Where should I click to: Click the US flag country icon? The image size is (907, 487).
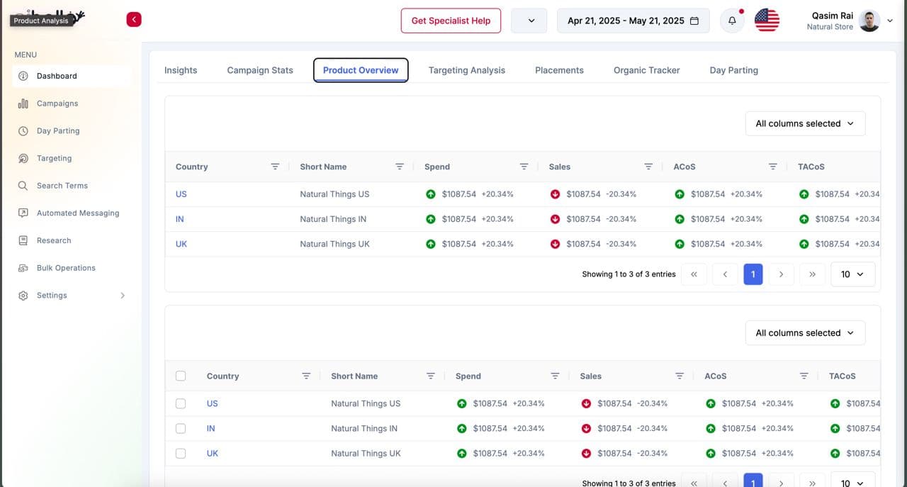767,21
